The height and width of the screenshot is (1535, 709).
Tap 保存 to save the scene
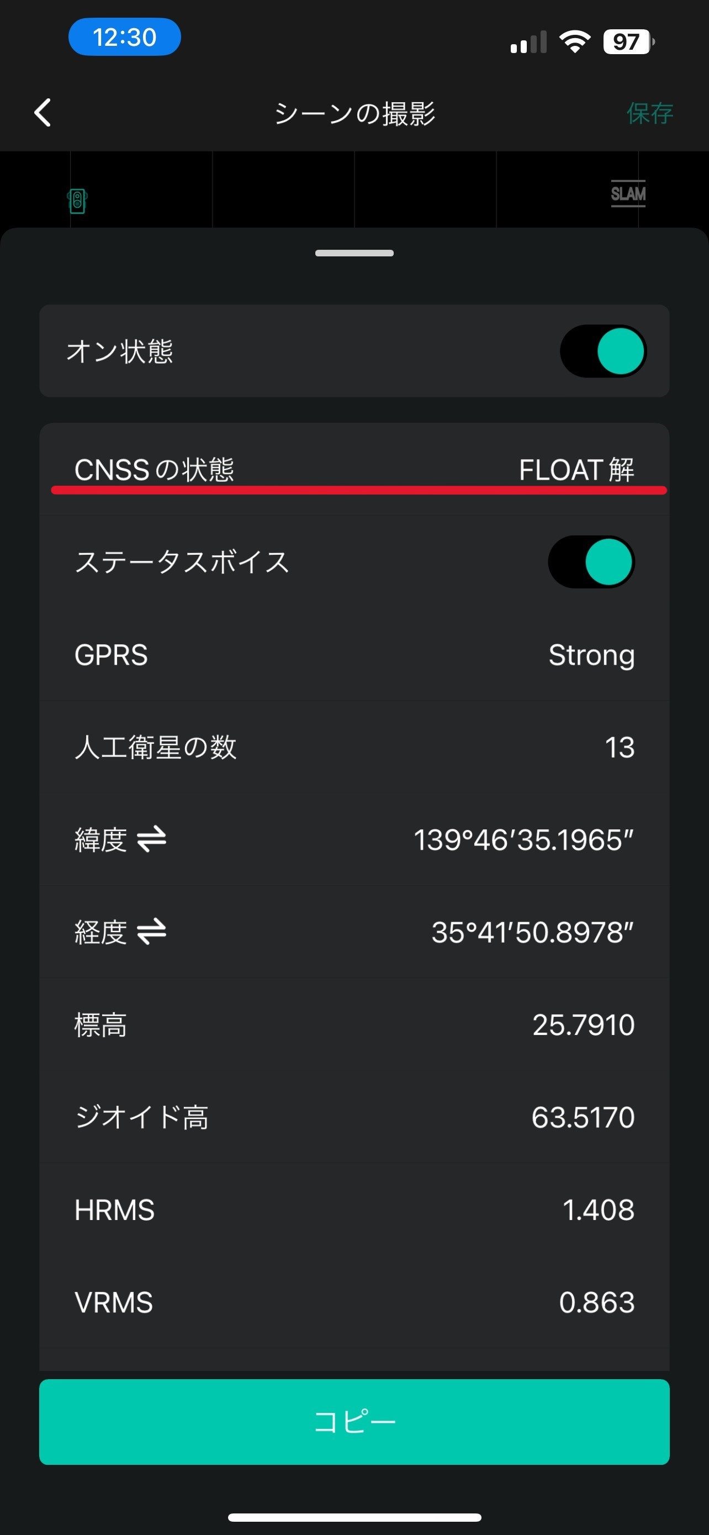pos(649,113)
